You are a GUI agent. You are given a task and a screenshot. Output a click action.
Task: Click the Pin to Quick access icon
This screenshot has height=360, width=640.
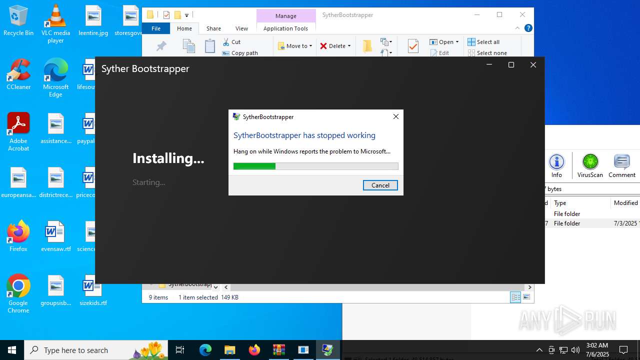pyautogui.click(x=161, y=46)
